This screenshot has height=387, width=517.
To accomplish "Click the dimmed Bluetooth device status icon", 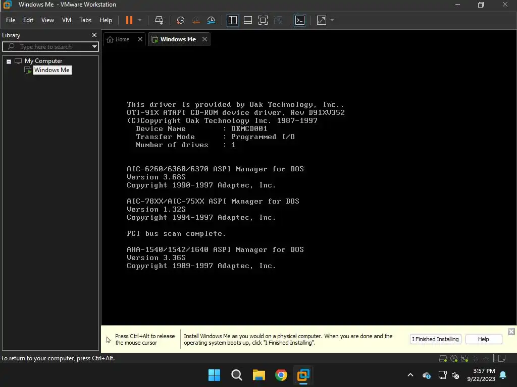I will pos(476,358).
